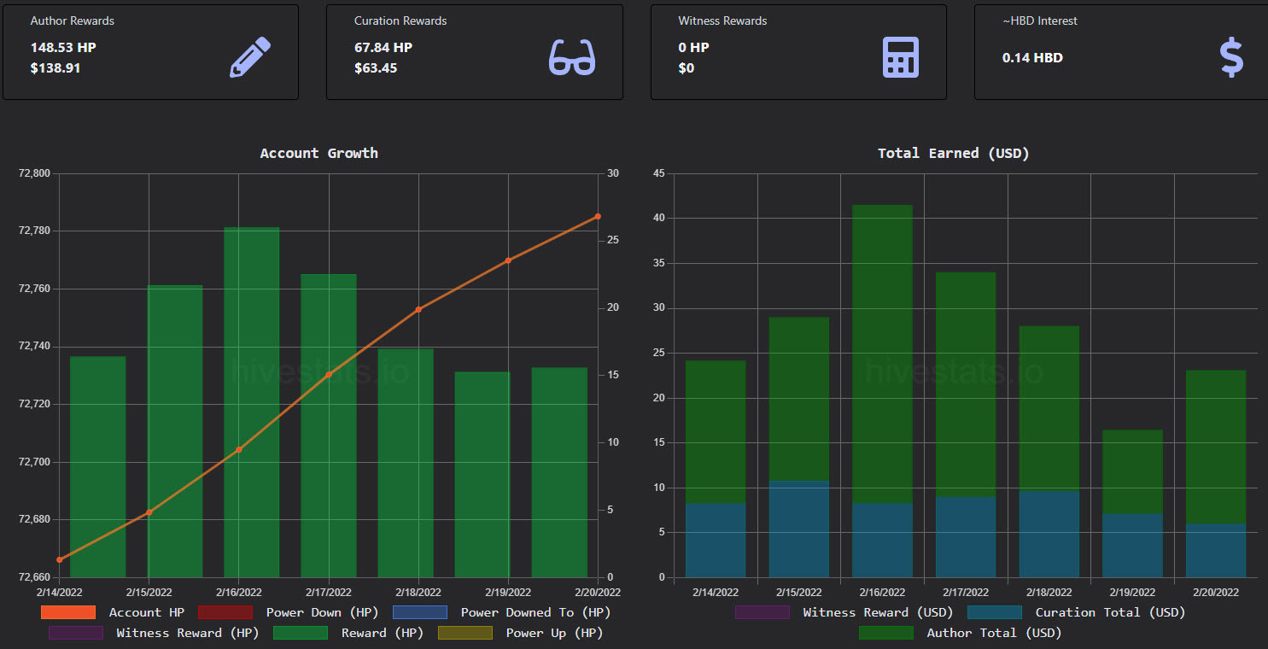Click the 2/17/2022 reward bar in Account Growth
1268x649 pixels.
tap(329, 426)
